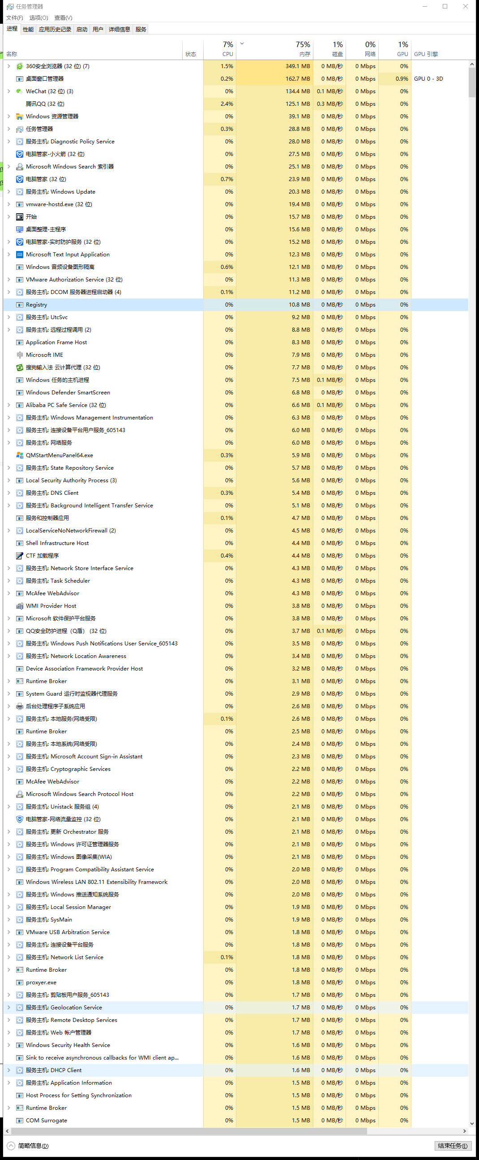Sort processes by 内存 column header
This screenshot has width=479, height=1160.
pos(275,49)
